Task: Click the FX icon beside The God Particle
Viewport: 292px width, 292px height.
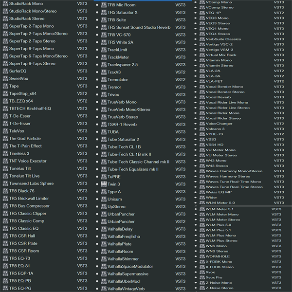Action: pos(5,138)
